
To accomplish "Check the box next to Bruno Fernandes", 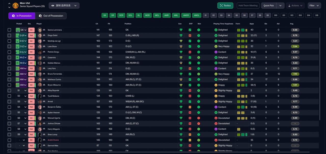I will pos(9,74).
